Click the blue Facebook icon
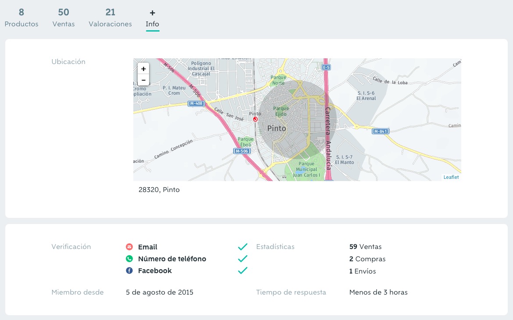 (x=129, y=270)
